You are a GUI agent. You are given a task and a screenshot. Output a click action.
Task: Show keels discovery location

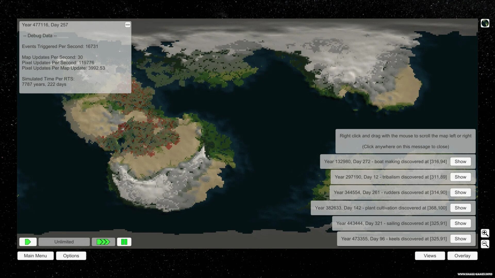coord(460,239)
